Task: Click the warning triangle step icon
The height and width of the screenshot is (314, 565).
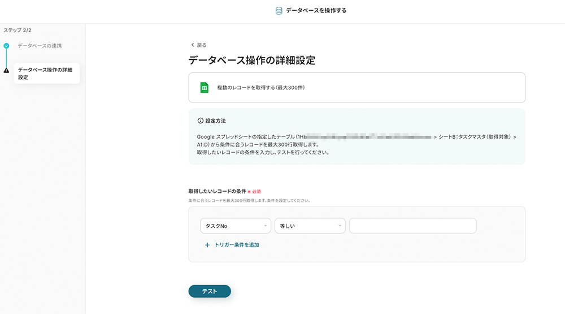Action: (x=6, y=70)
